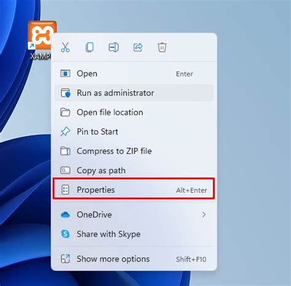This screenshot has width=291, height=286.
Task: Click the Cut scissors icon
Action: (65, 47)
